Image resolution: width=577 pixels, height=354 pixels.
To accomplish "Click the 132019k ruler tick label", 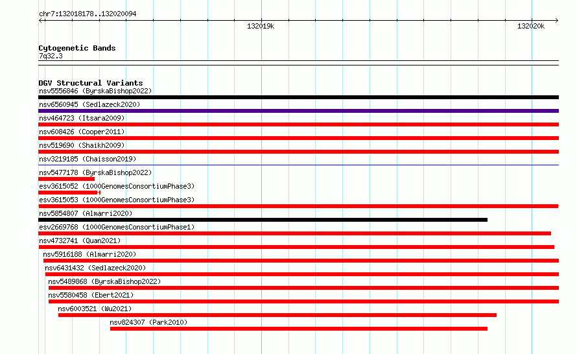I will click(x=261, y=26).
